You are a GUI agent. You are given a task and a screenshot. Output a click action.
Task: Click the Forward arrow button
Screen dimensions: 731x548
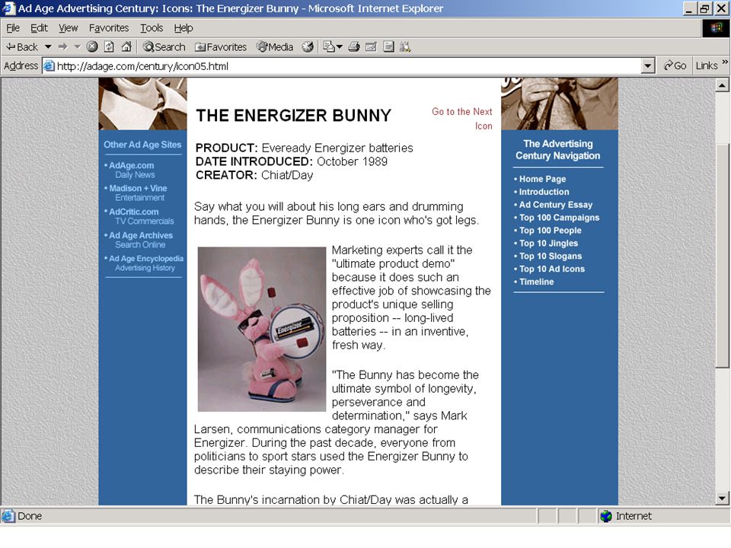click(62, 46)
